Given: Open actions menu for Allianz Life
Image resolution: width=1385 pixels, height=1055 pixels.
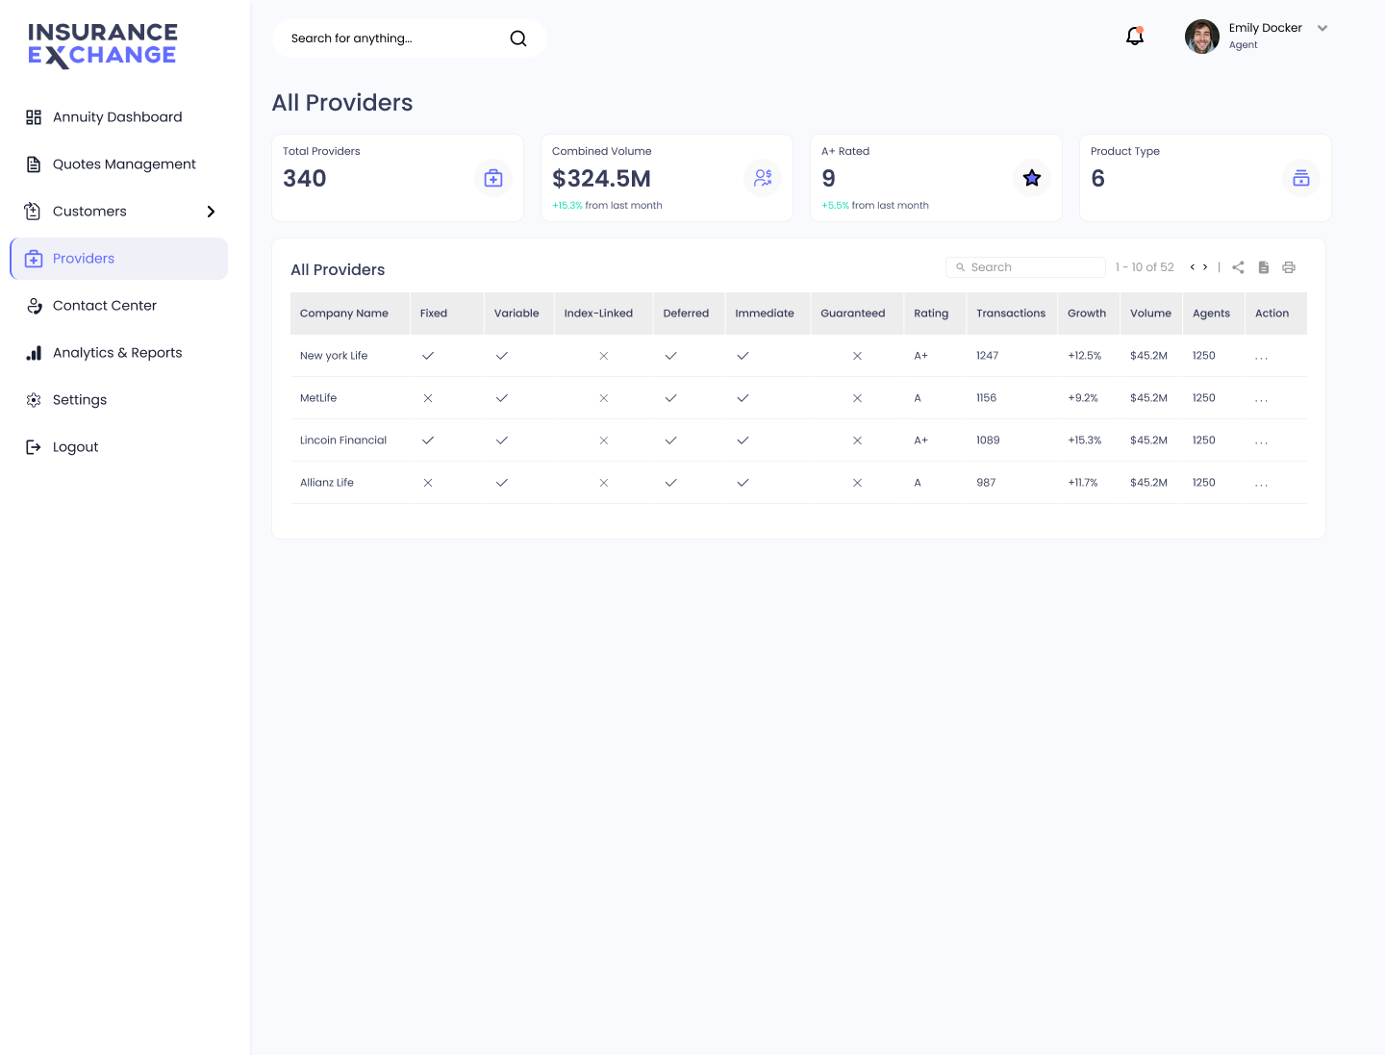Looking at the screenshot, I should tap(1261, 484).
